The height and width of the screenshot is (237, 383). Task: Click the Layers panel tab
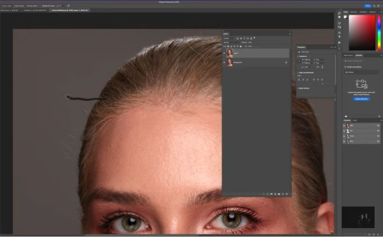(226, 34)
